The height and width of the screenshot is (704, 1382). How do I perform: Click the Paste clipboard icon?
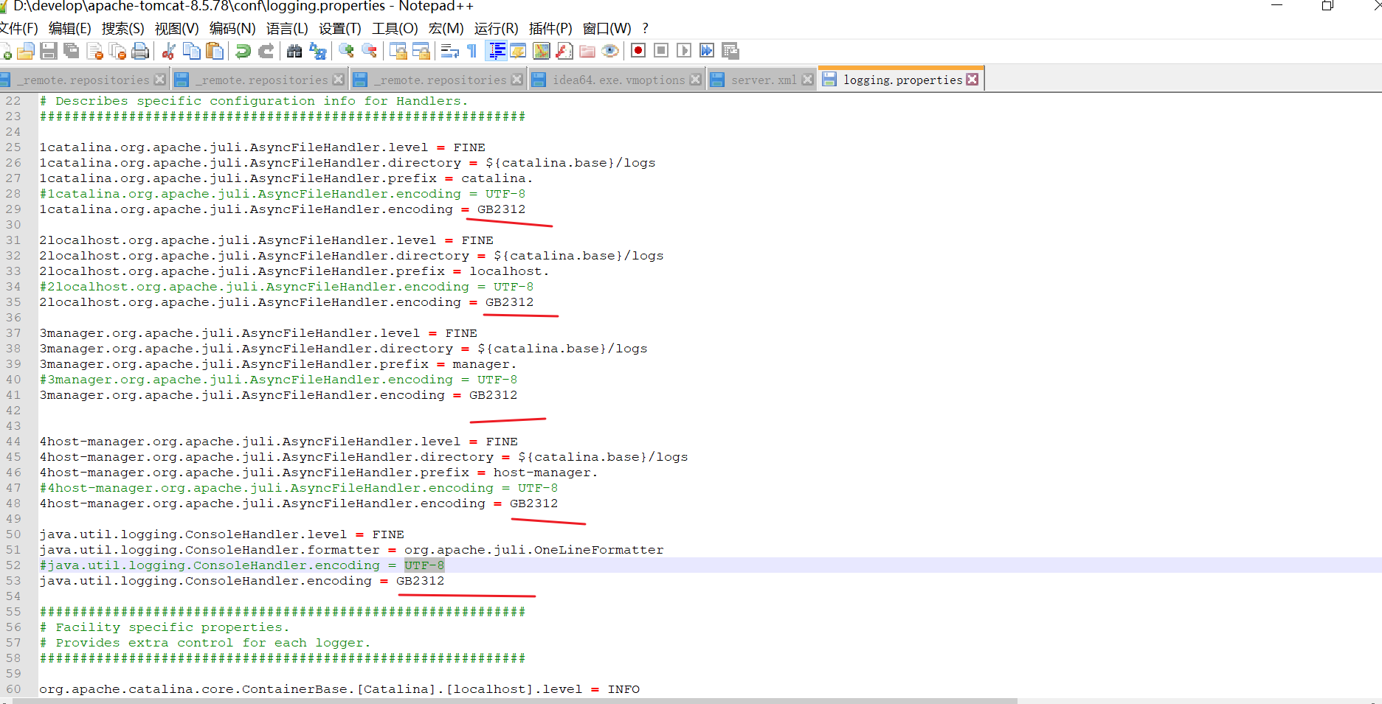pyautogui.click(x=215, y=51)
